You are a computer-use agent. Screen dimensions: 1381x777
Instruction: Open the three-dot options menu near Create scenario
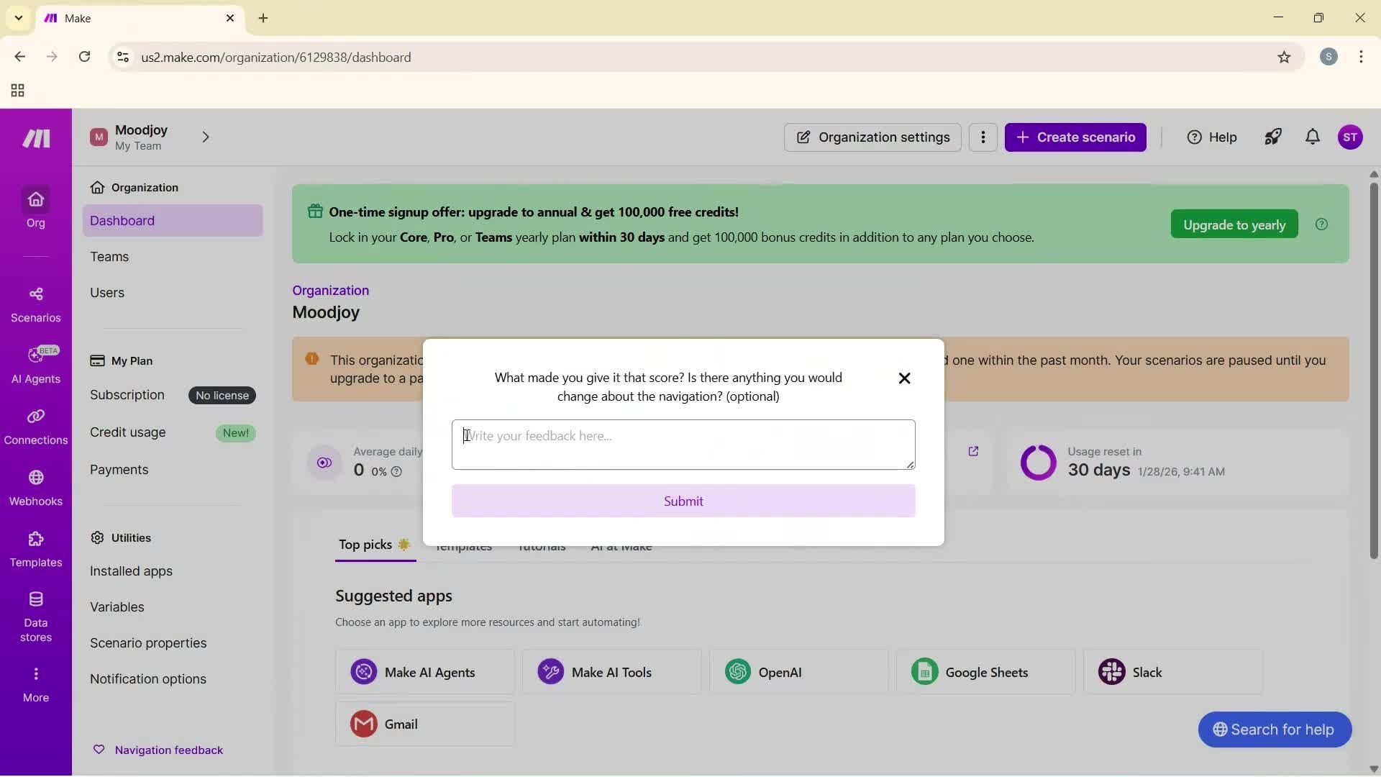point(983,137)
